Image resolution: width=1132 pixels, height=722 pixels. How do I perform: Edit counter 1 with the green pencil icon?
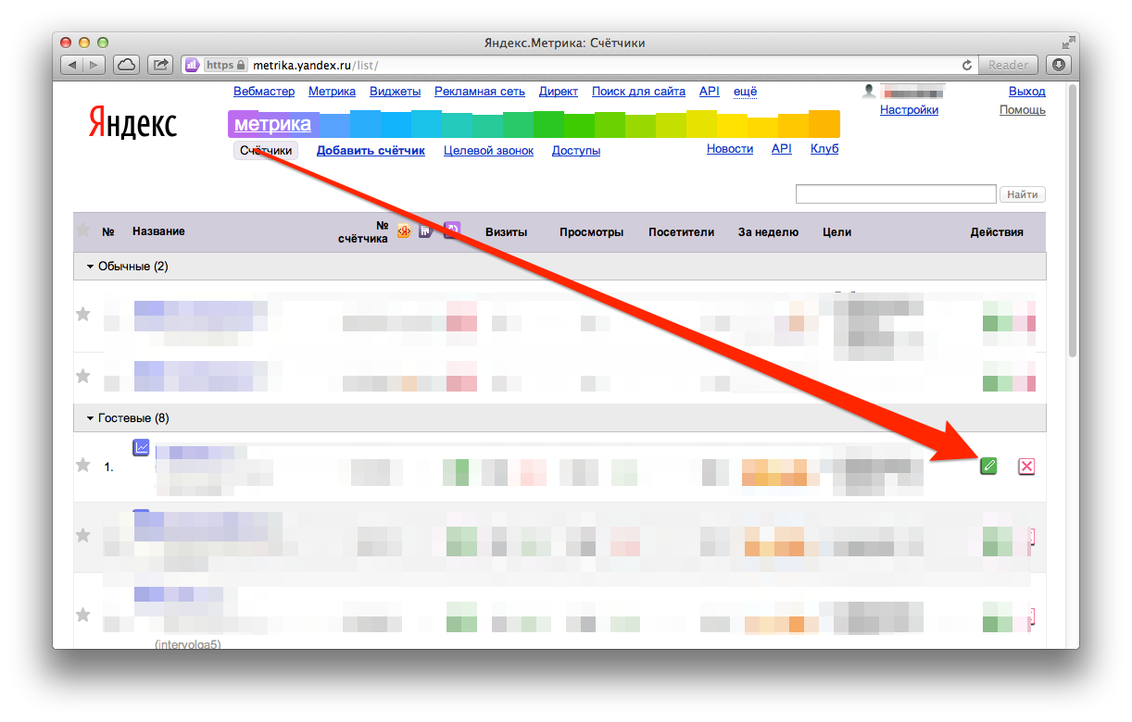[989, 467]
